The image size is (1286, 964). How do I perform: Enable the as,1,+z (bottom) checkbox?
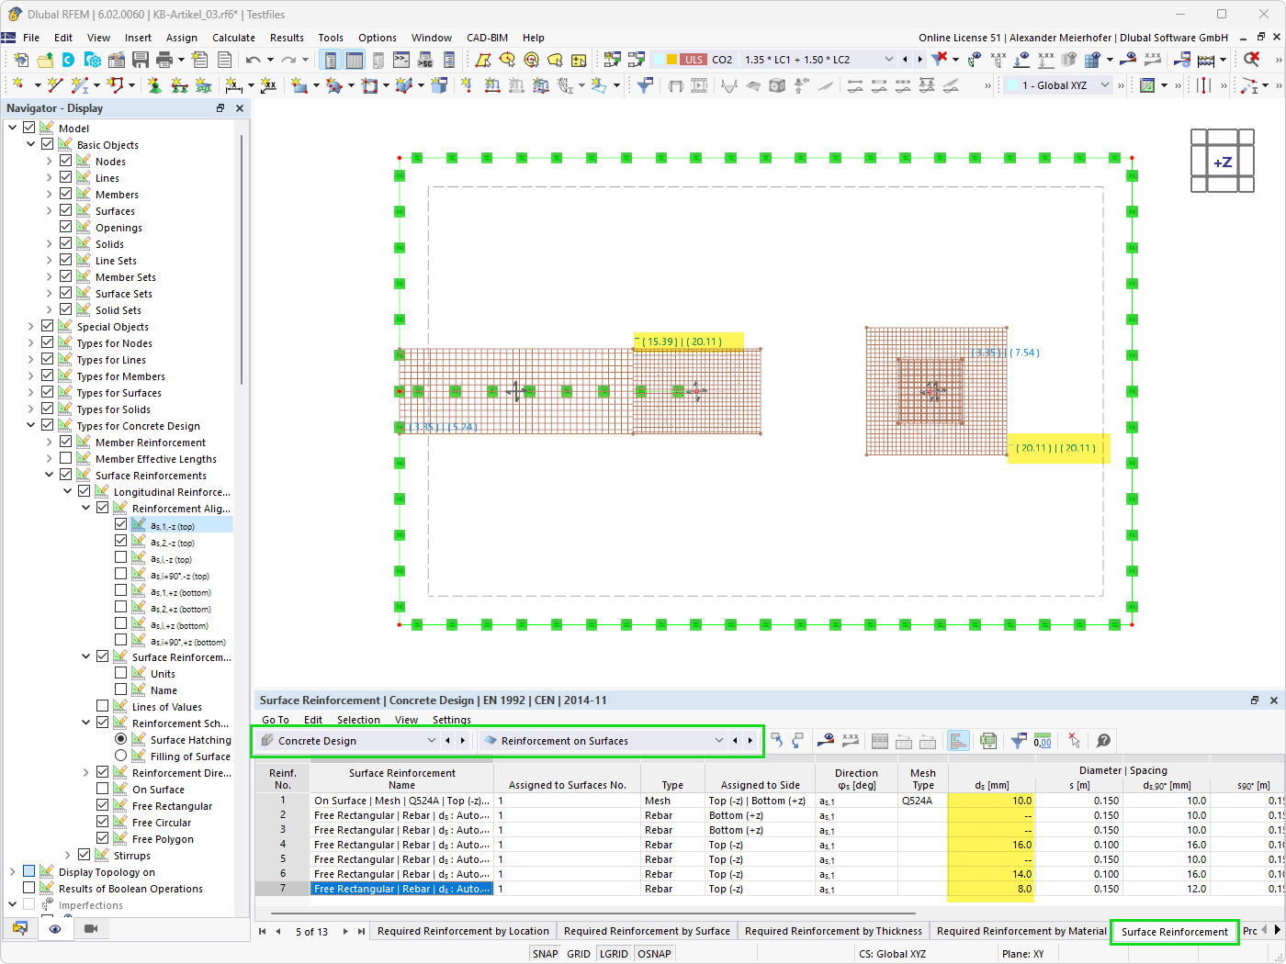click(x=120, y=591)
